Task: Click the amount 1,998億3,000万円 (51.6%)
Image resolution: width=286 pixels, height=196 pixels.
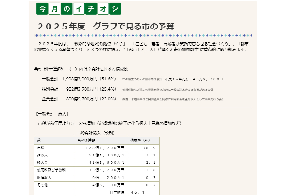Action: (x=89, y=79)
